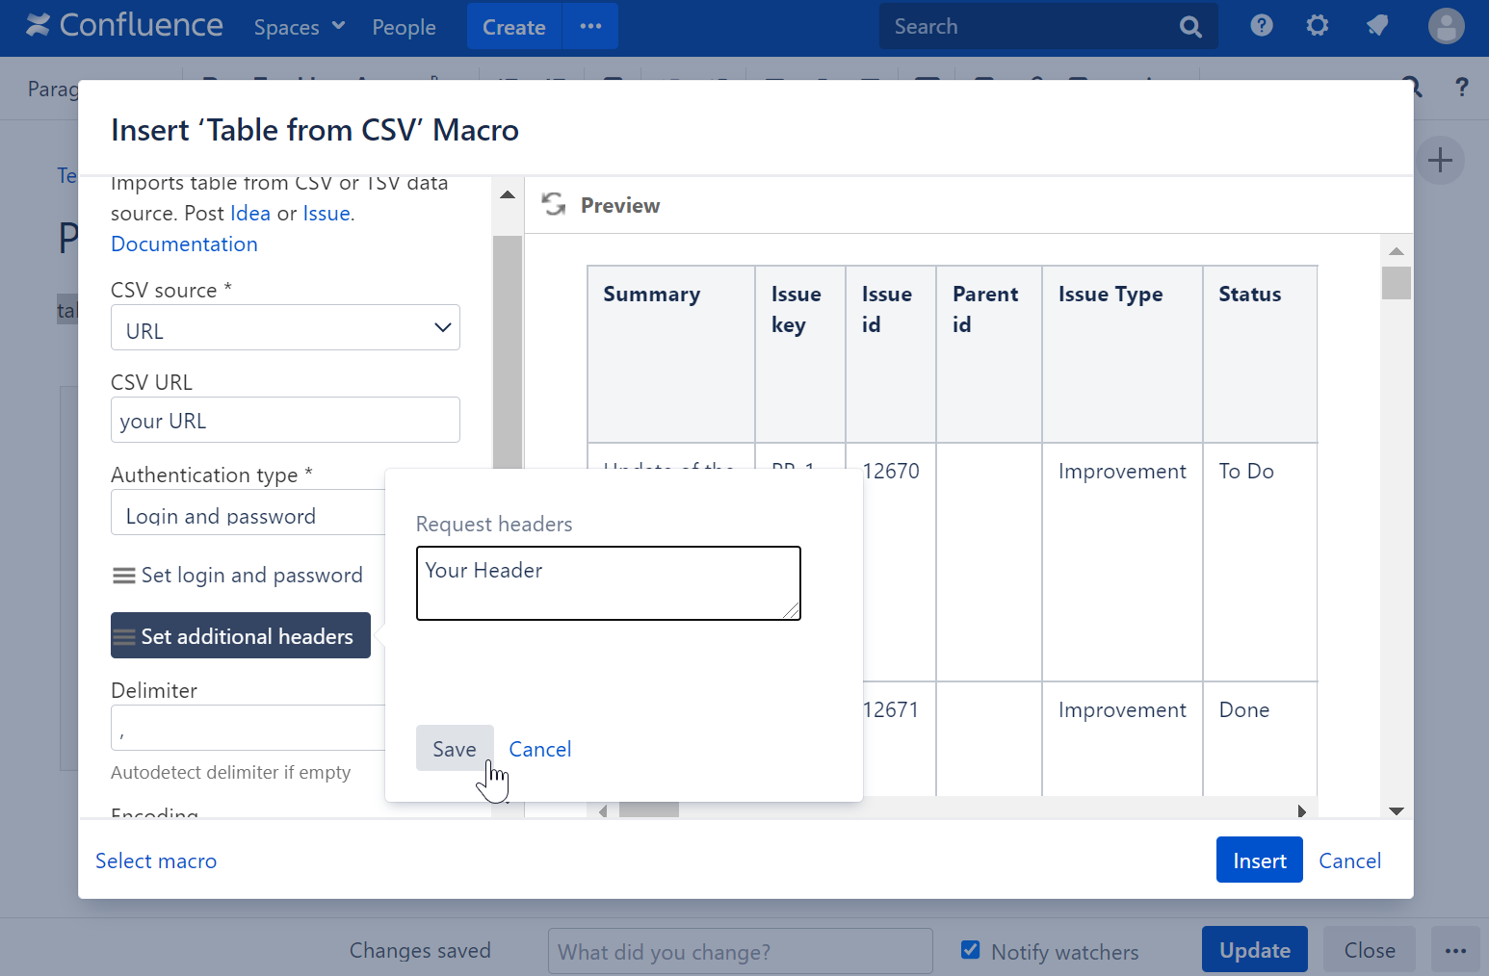This screenshot has width=1489, height=976.
Task: Click the Request headers text area
Action: [x=608, y=583]
